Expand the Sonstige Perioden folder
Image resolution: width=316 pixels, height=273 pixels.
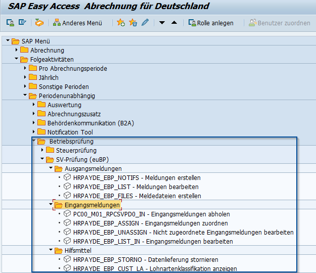pyautogui.click(x=25, y=86)
